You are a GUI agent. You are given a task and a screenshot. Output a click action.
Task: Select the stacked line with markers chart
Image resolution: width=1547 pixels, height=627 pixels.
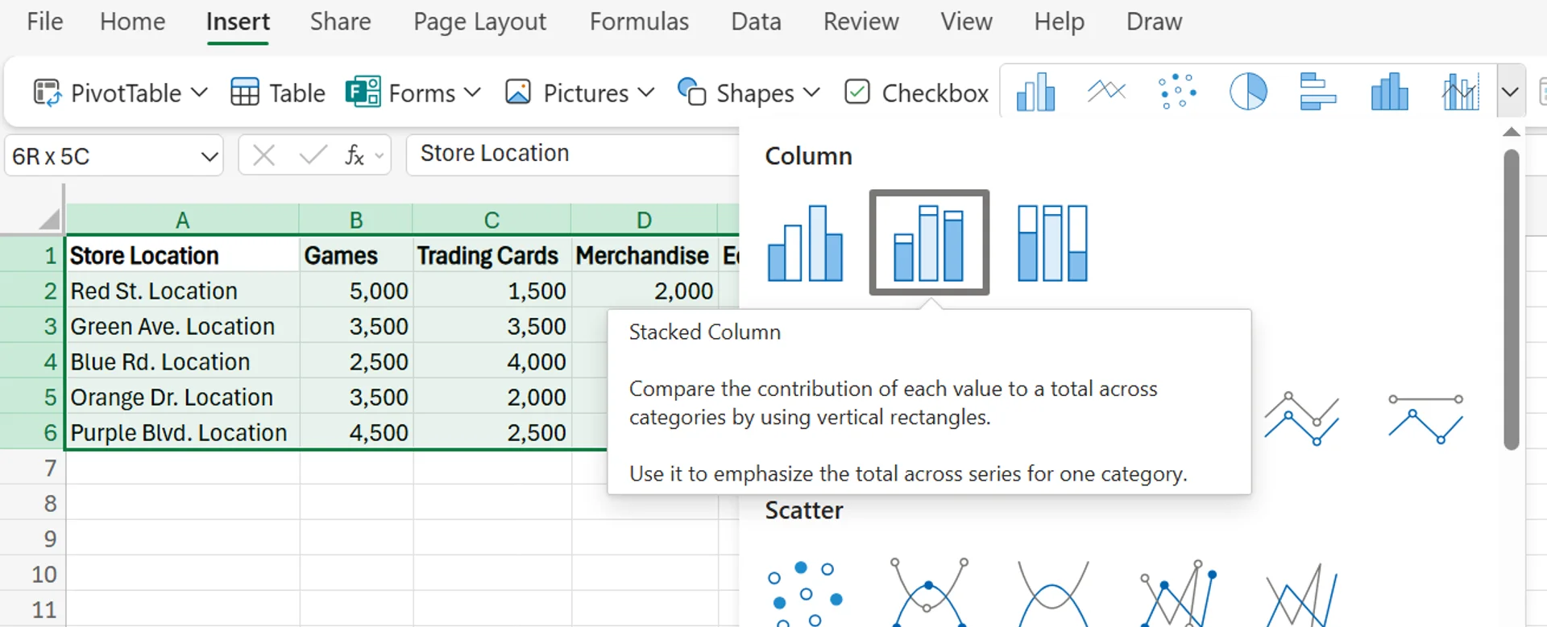[1301, 419]
